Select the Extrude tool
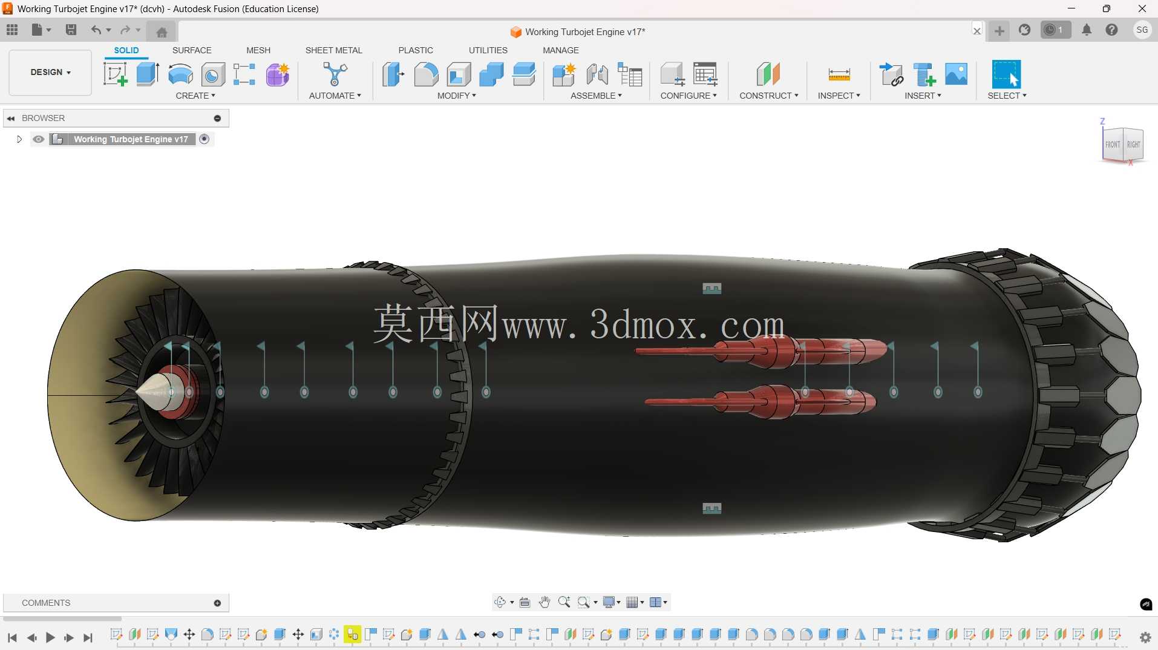This screenshot has height=650, width=1158. click(148, 74)
